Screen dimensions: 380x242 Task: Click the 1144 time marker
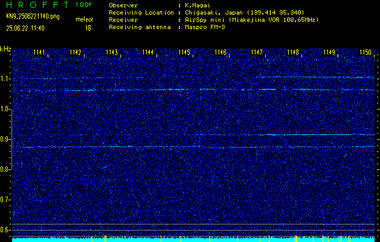tap(147, 52)
